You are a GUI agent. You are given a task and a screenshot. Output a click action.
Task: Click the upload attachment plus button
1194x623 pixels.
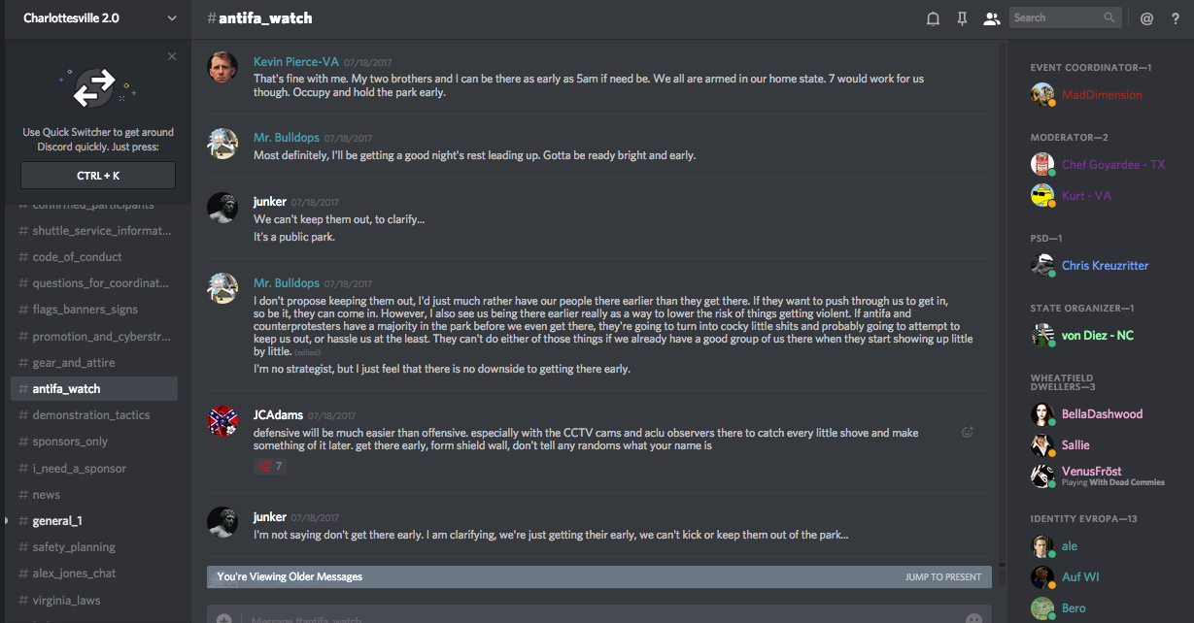click(x=224, y=618)
